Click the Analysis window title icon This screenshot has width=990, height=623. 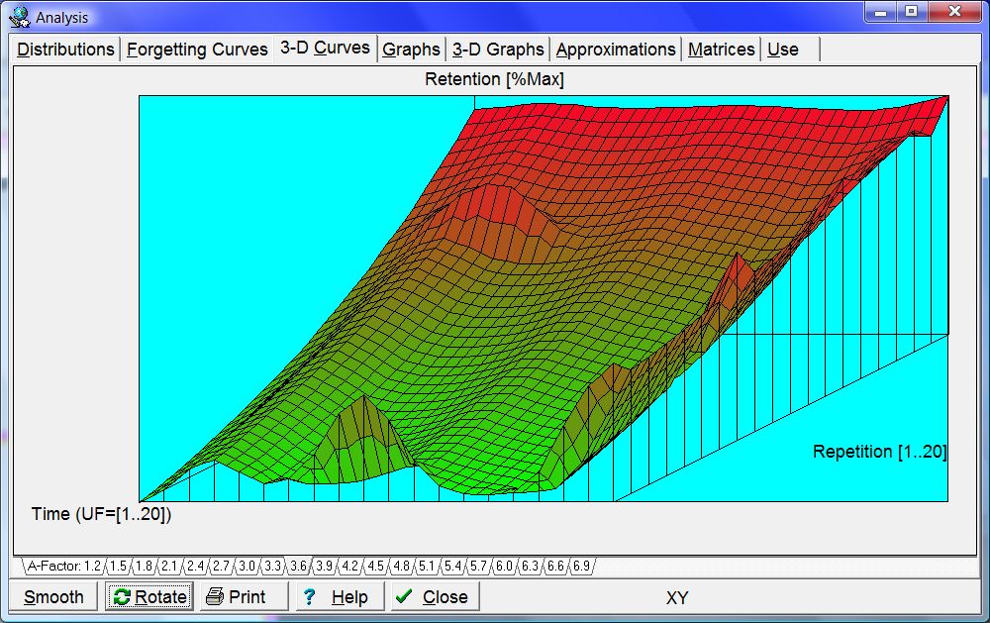pyautogui.click(x=19, y=17)
